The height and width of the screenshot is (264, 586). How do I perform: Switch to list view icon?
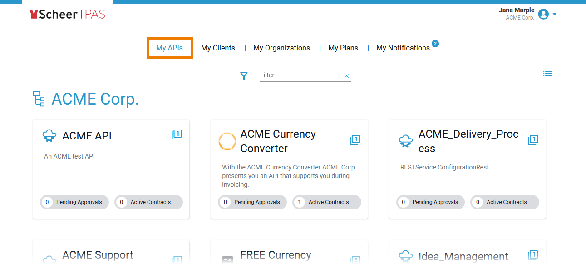[x=547, y=74]
